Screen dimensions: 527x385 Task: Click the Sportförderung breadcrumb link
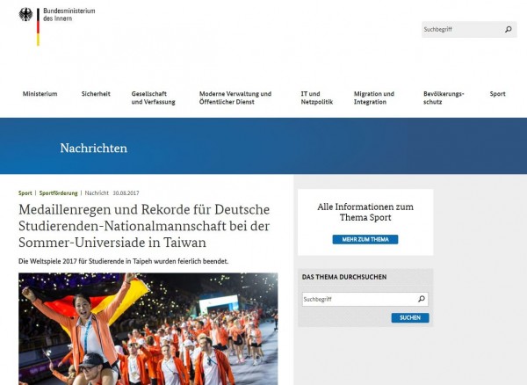59,193
